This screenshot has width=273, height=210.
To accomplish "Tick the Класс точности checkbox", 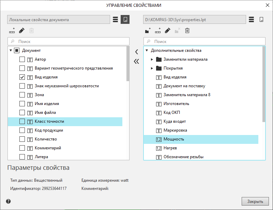I will click(22, 121).
